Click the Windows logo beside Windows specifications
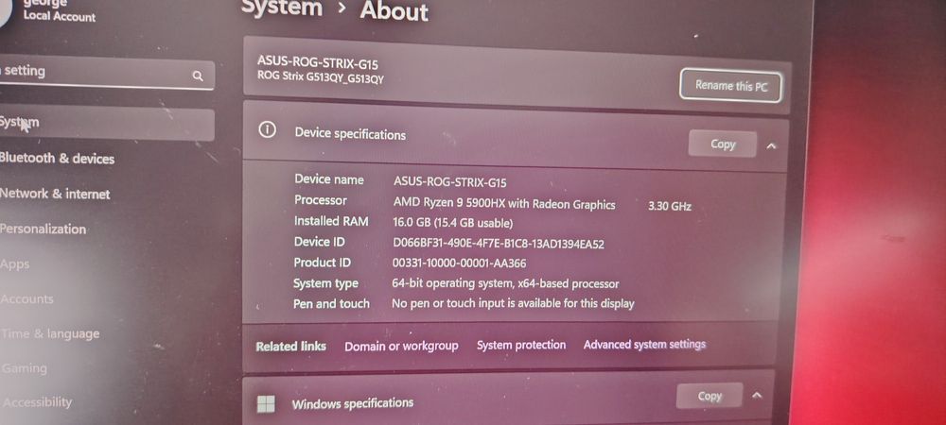The height and width of the screenshot is (425, 946). click(266, 404)
